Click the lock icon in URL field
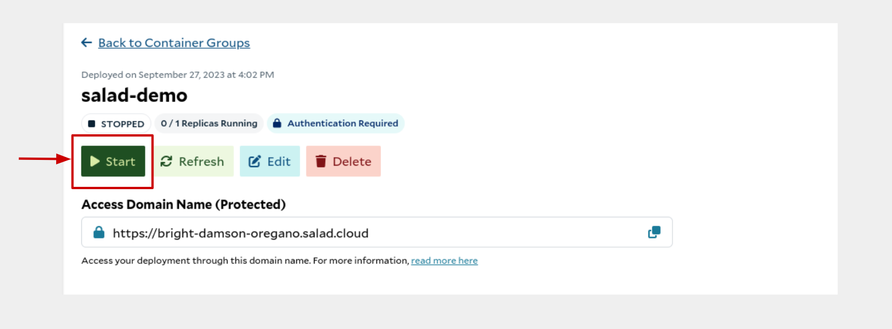Screen dimensions: 892x329 [x=99, y=232]
